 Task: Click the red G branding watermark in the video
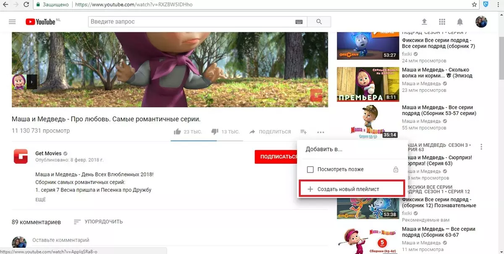click(x=316, y=95)
